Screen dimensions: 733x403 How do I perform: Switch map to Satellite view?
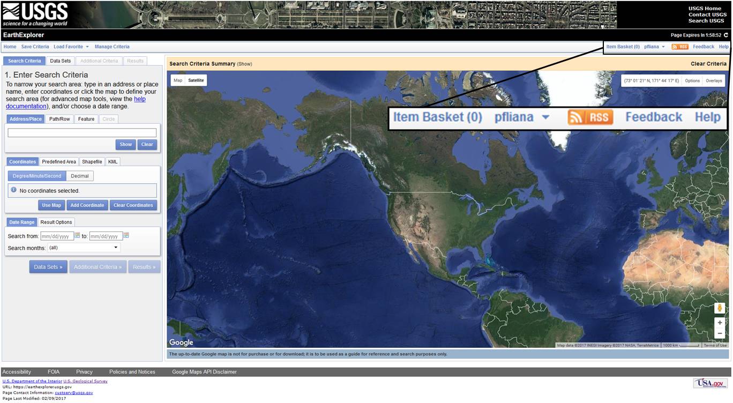tap(196, 80)
